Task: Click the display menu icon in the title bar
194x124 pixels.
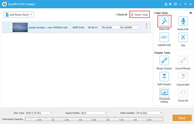Action: click(176, 4)
